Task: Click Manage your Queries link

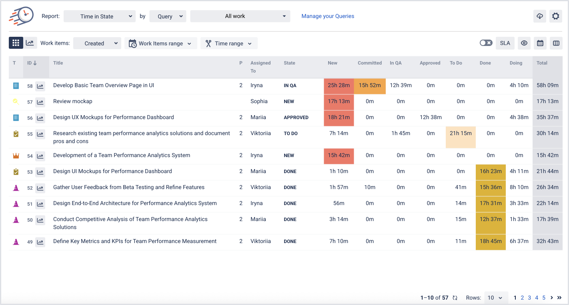Action: 328,16
